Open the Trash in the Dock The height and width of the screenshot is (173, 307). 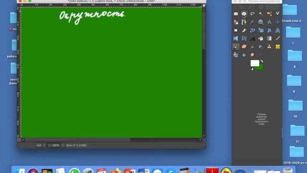point(288,170)
